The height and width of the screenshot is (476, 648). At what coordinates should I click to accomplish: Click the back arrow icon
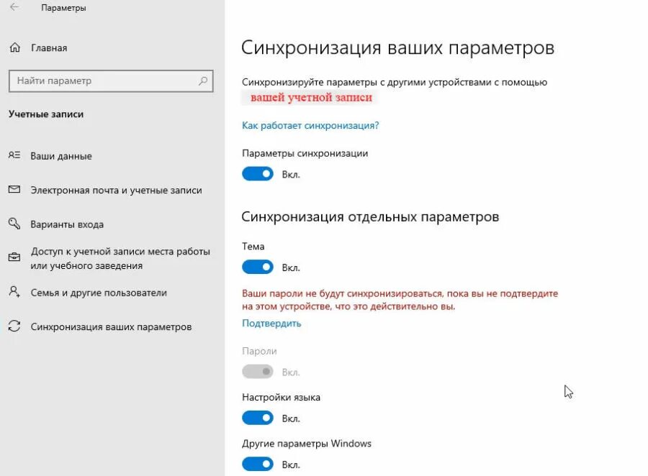14,7
